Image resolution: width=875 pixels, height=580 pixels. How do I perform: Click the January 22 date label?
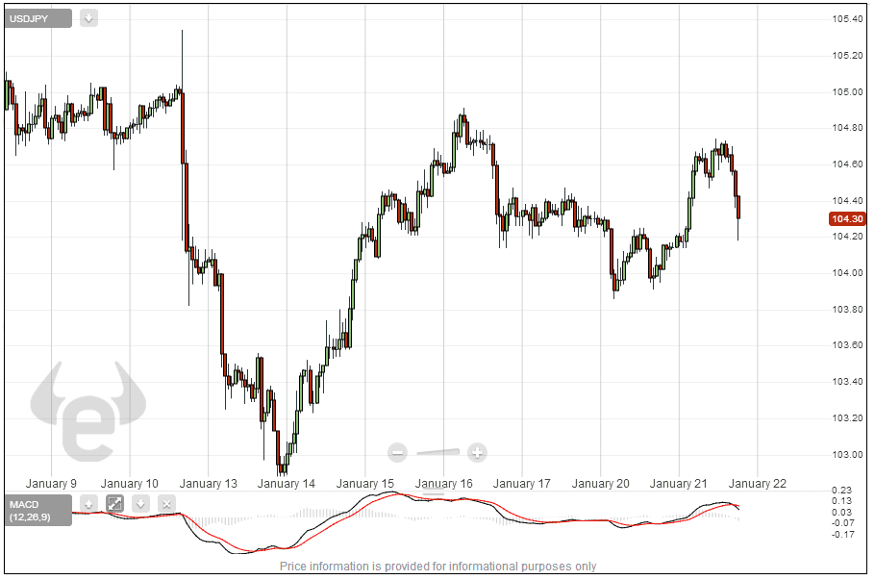coord(758,484)
